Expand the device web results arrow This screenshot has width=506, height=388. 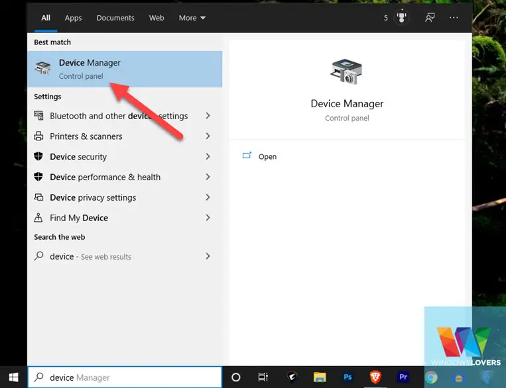(x=208, y=256)
